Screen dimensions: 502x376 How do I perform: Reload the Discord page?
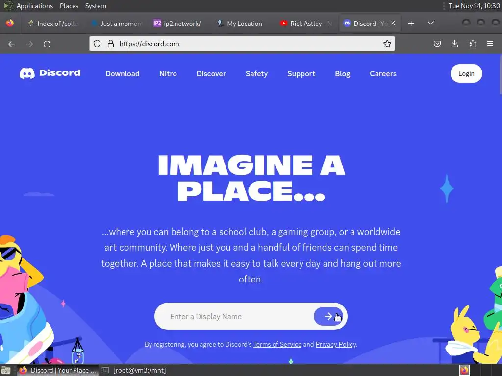(x=47, y=44)
